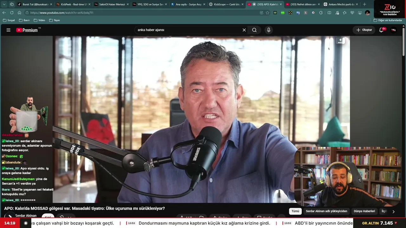Click the 14:19 clock in ticker
This screenshot has height=228, width=406.
tap(10, 223)
